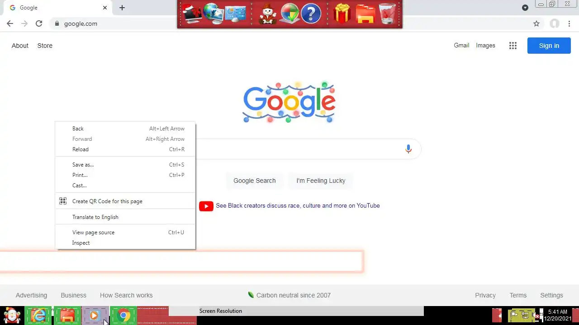This screenshot has height=325, width=579.
Task: Open the Recycle Bin dock icon
Action: click(x=387, y=14)
